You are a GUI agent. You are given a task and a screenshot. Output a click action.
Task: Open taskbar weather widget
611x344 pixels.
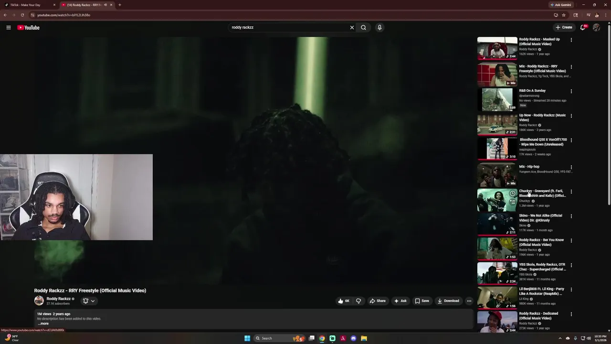[11, 338]
